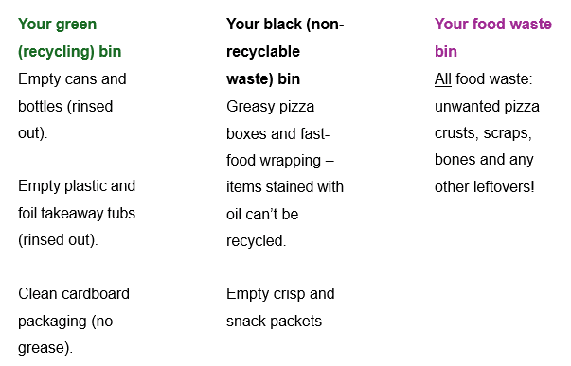This screenshot has width=571, height=366.
Task: Click the Clean cardboard packaging paragraph
Action: [74, 321]
